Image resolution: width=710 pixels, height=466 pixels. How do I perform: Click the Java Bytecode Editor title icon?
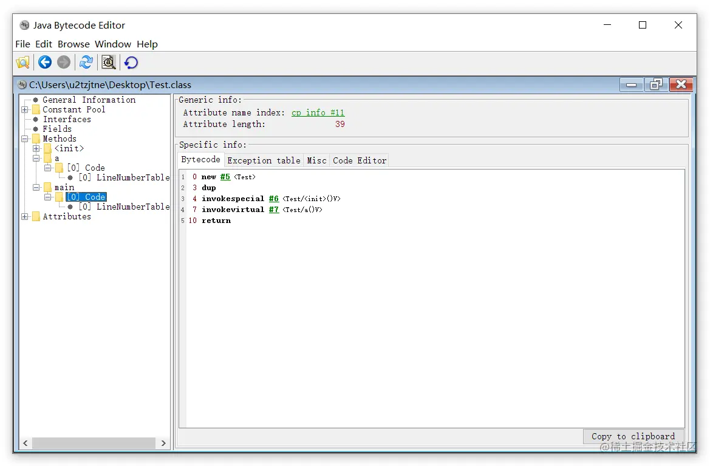pyautogui.click(x=24, y=25)
